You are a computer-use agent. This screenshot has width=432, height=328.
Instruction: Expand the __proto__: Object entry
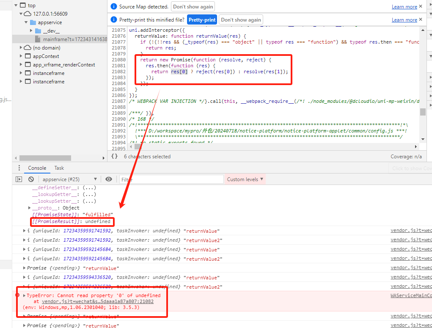click(30, 208)
